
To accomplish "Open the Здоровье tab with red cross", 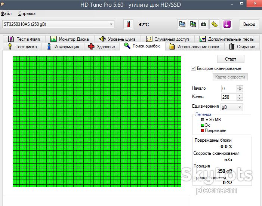I will 102,47.
